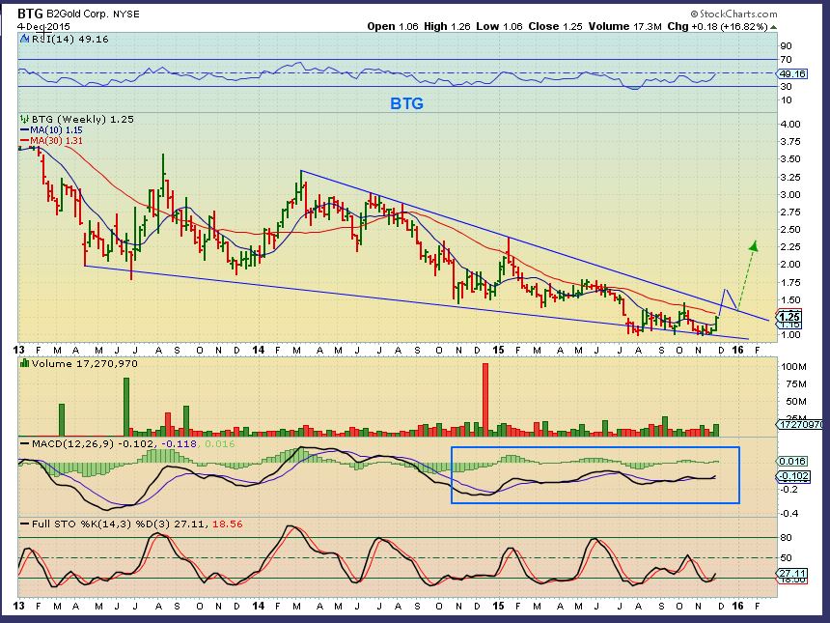Click the 2.25 price axis label
This screenshot has height=623, width=830.
[790, 247]
